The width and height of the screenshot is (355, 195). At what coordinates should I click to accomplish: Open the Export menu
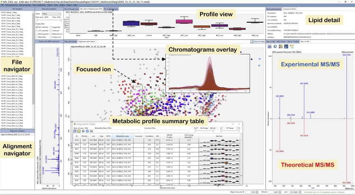(69, 5)
